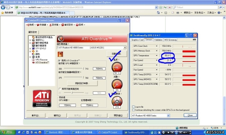Screen dimensions: 226x135
Task: Open the IE address bar history dropdown
Action: (156, 7)
